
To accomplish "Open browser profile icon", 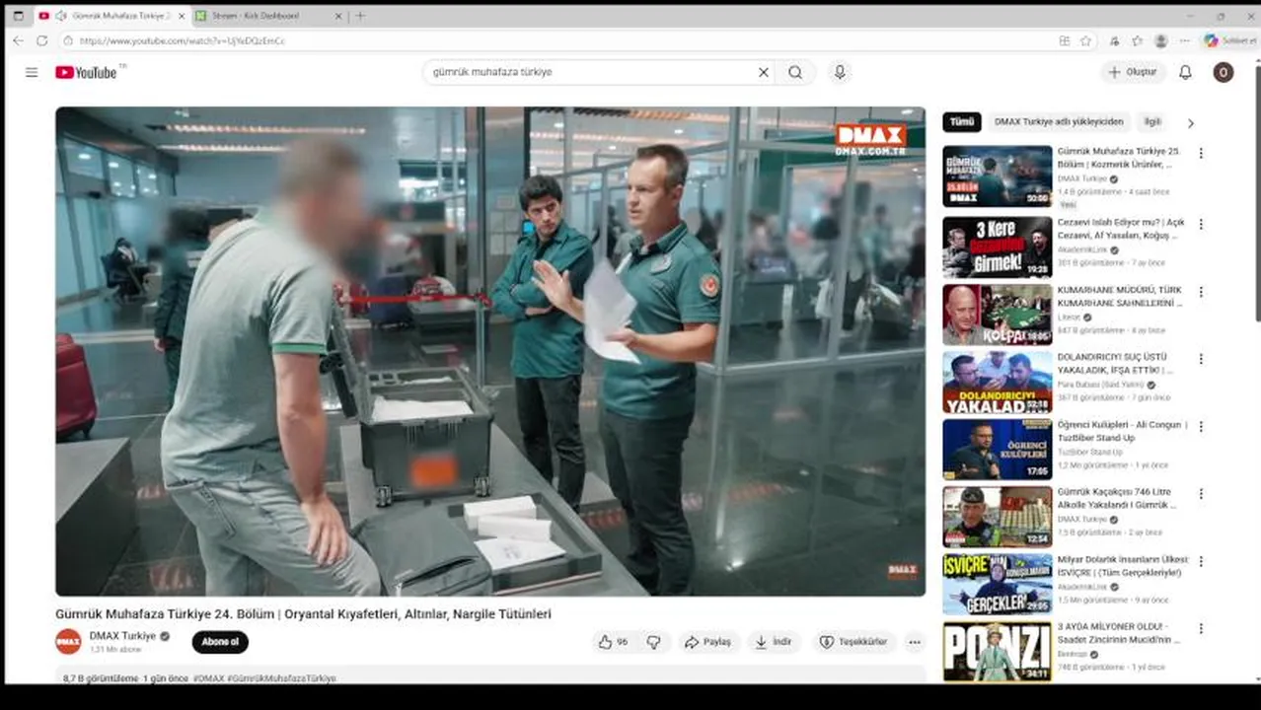I will click(1161, 40).
